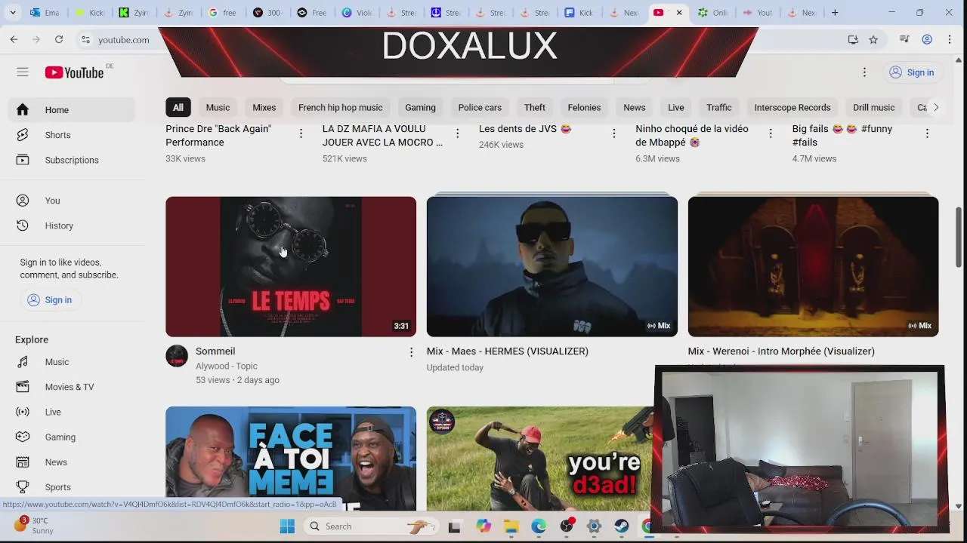The image size is (967, 543).
Task: Select the Music filter chip
Action: click(x=218, y=107)
